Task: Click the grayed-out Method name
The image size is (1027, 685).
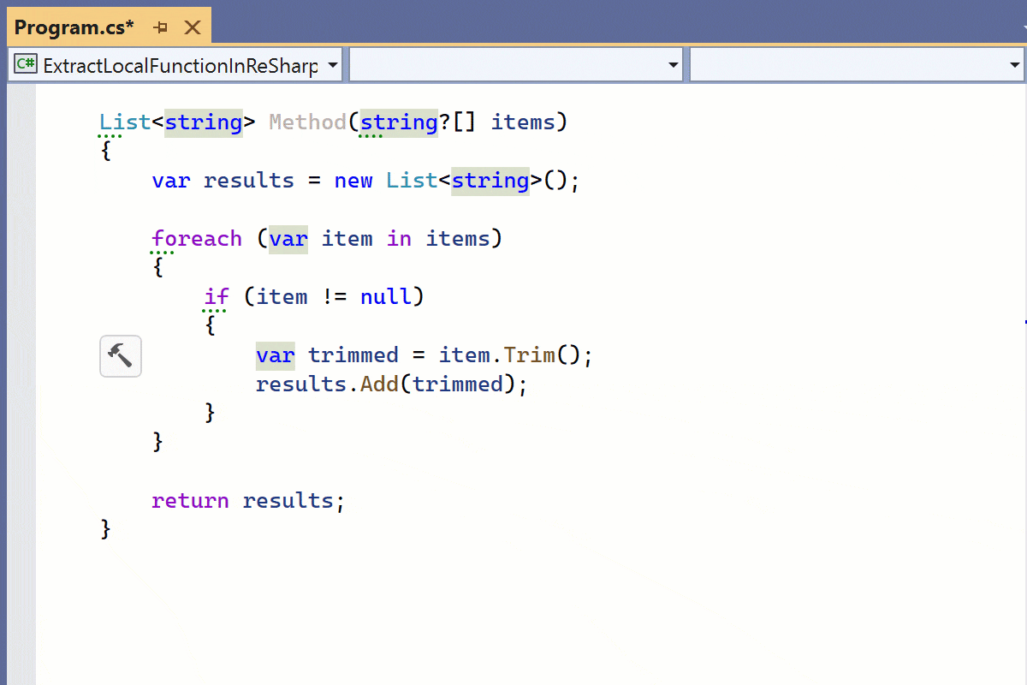Action: click(307, 122)
